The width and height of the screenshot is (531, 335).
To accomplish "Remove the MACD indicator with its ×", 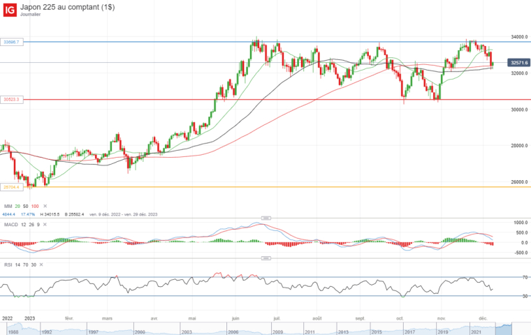I will (x=45, y=224).
